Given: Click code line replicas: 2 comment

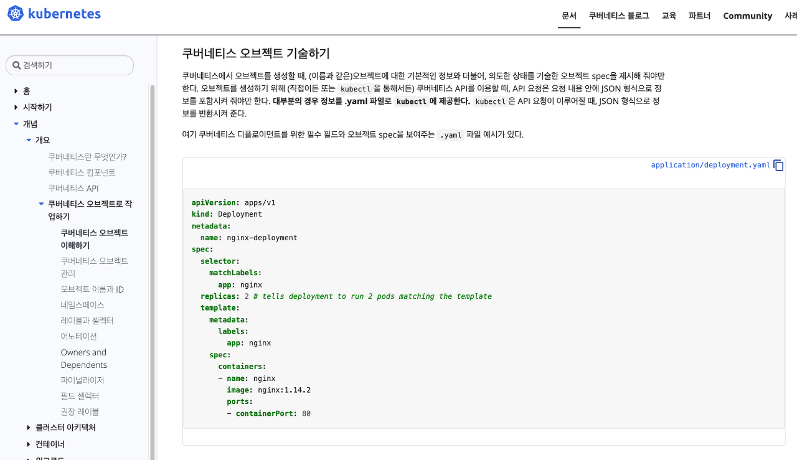Looking at the screenshot, I should coord(346,296).
